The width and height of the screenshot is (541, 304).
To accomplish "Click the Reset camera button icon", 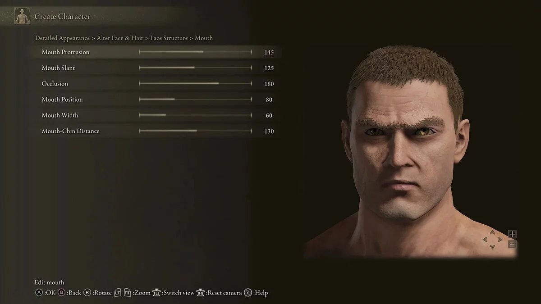I will point(201,293).
